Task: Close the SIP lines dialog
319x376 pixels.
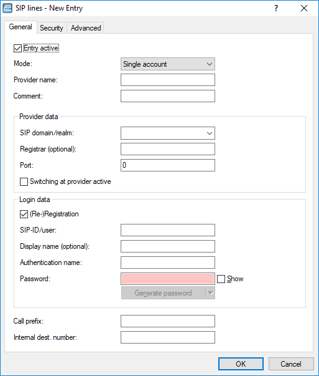Action: click(x=304, y=8)
